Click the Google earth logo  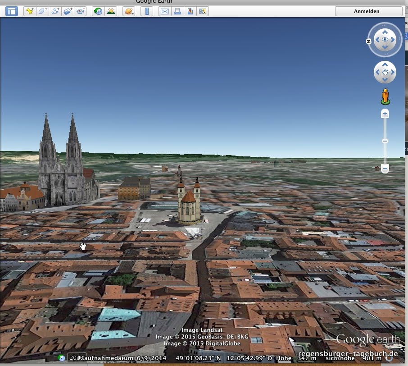tap(367, 339)
